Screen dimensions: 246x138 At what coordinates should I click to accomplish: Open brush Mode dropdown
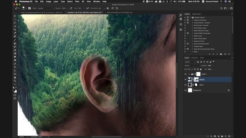click(46, 8)
